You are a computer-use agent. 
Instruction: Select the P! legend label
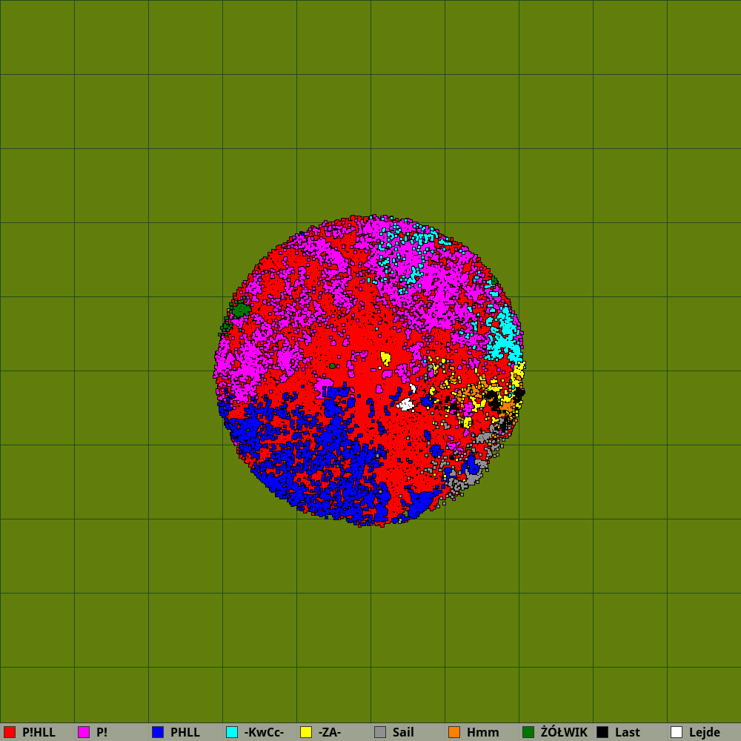(x=102, y=732)
